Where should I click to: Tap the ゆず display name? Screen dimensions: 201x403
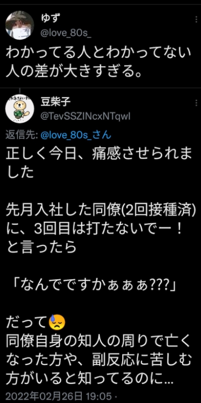[x=50, y=19]
